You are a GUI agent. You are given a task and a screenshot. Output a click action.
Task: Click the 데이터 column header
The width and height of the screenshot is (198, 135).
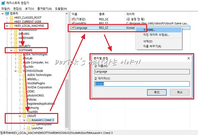[158, 14]
